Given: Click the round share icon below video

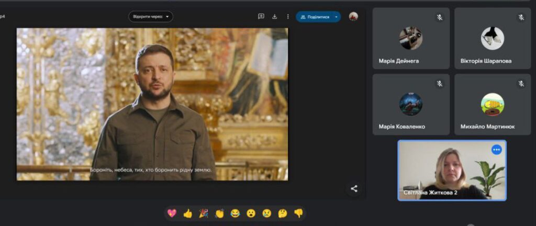Looking at the screenshot, I should click(354, 188).
